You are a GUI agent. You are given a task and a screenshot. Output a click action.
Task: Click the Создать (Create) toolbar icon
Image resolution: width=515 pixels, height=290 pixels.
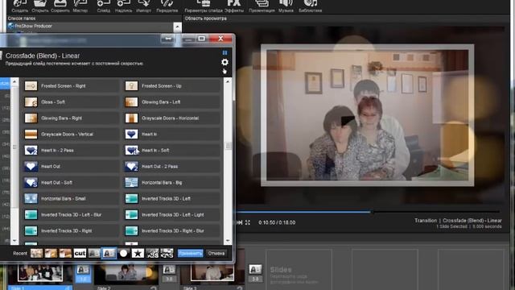pyautogui.click(x=19, y=5)
